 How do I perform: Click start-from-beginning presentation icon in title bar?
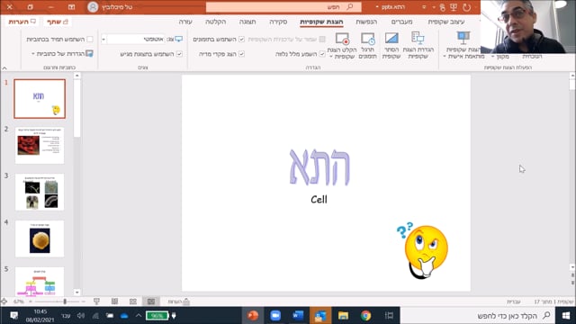[454, 7]
